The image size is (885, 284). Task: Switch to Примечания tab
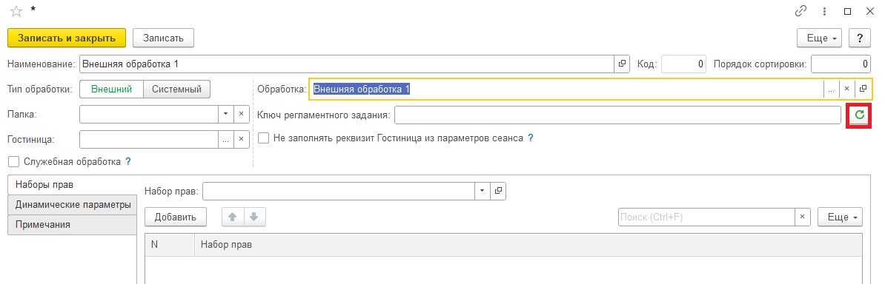[73, 224]
